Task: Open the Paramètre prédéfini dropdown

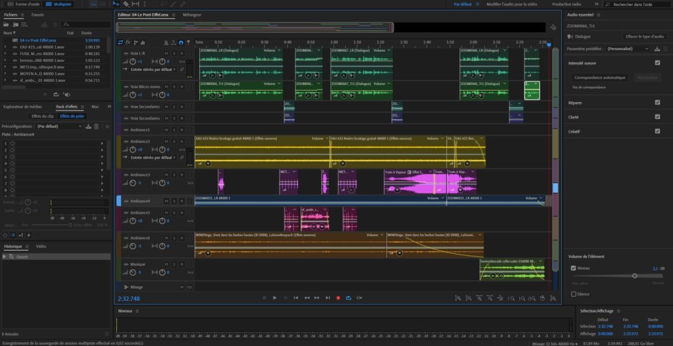Action: coord(628,49)
